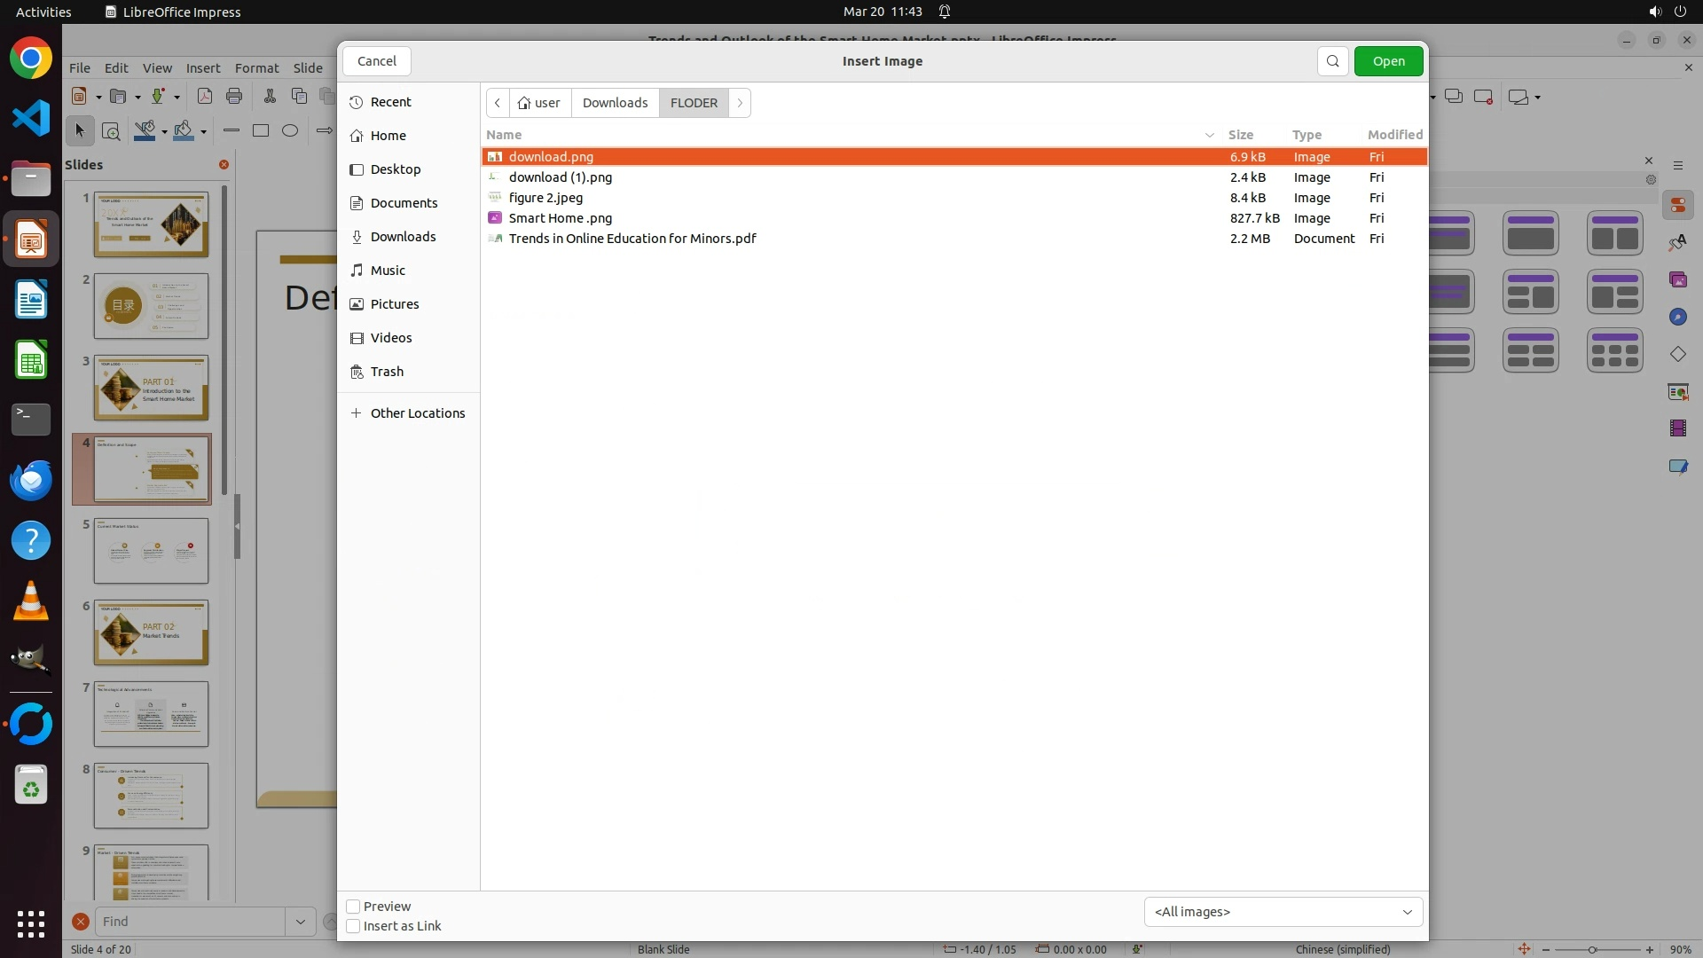Open the VLC media player from the dock
The image size is (1703, 958).
(31, 601)
